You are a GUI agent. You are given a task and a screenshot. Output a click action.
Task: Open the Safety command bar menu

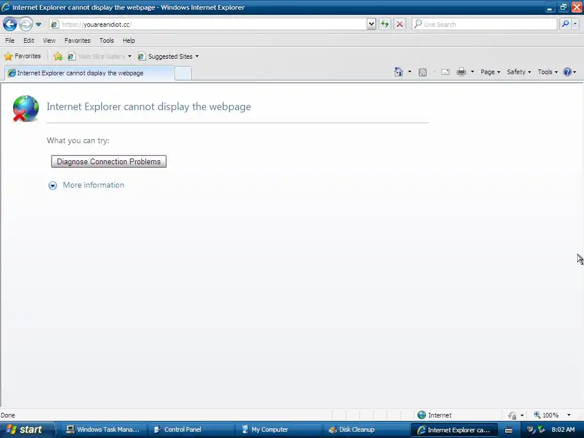point(519,72)
